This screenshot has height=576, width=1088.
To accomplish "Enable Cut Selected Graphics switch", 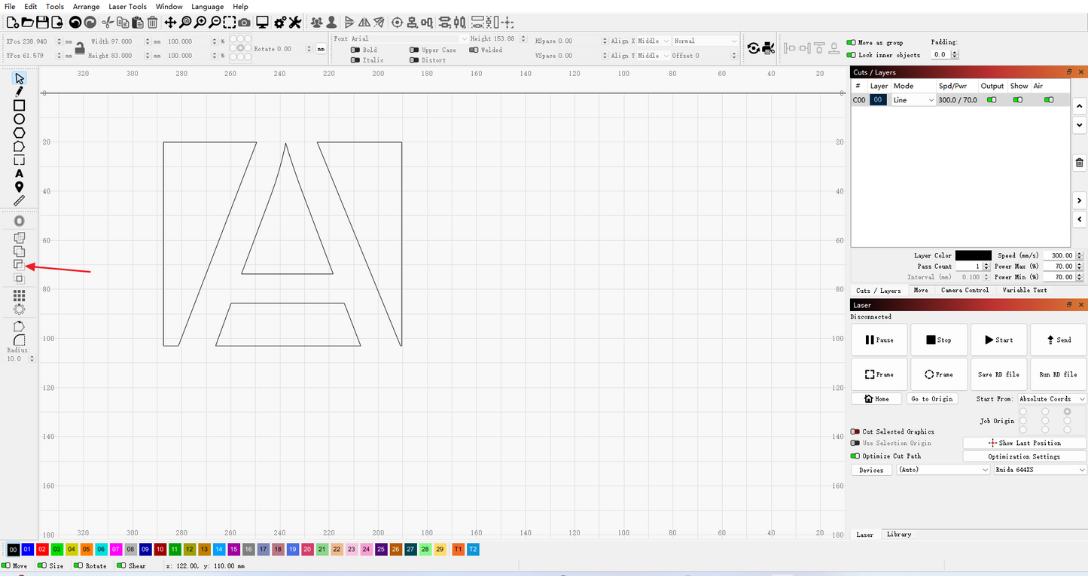I will click(855, 431).
